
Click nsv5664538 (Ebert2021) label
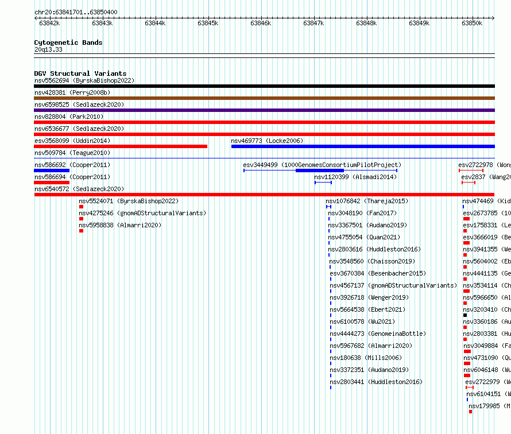(367, 309)
